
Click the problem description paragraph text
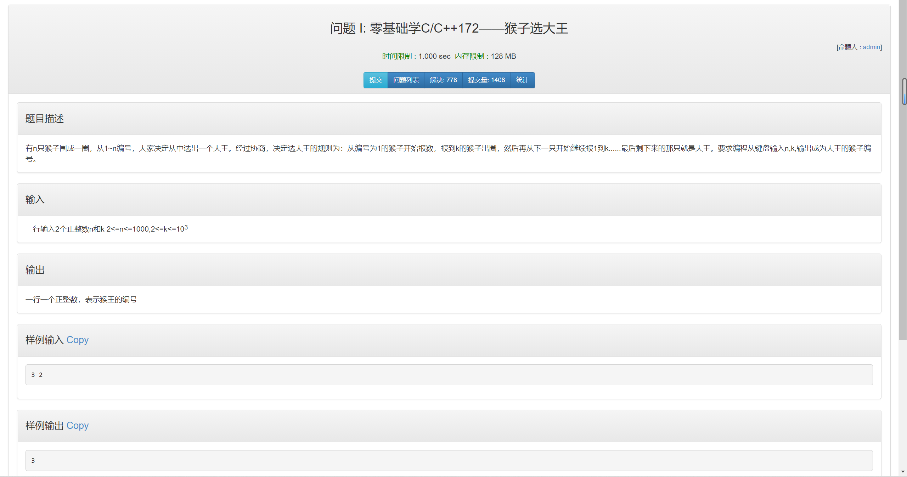[x=449, y=148]
